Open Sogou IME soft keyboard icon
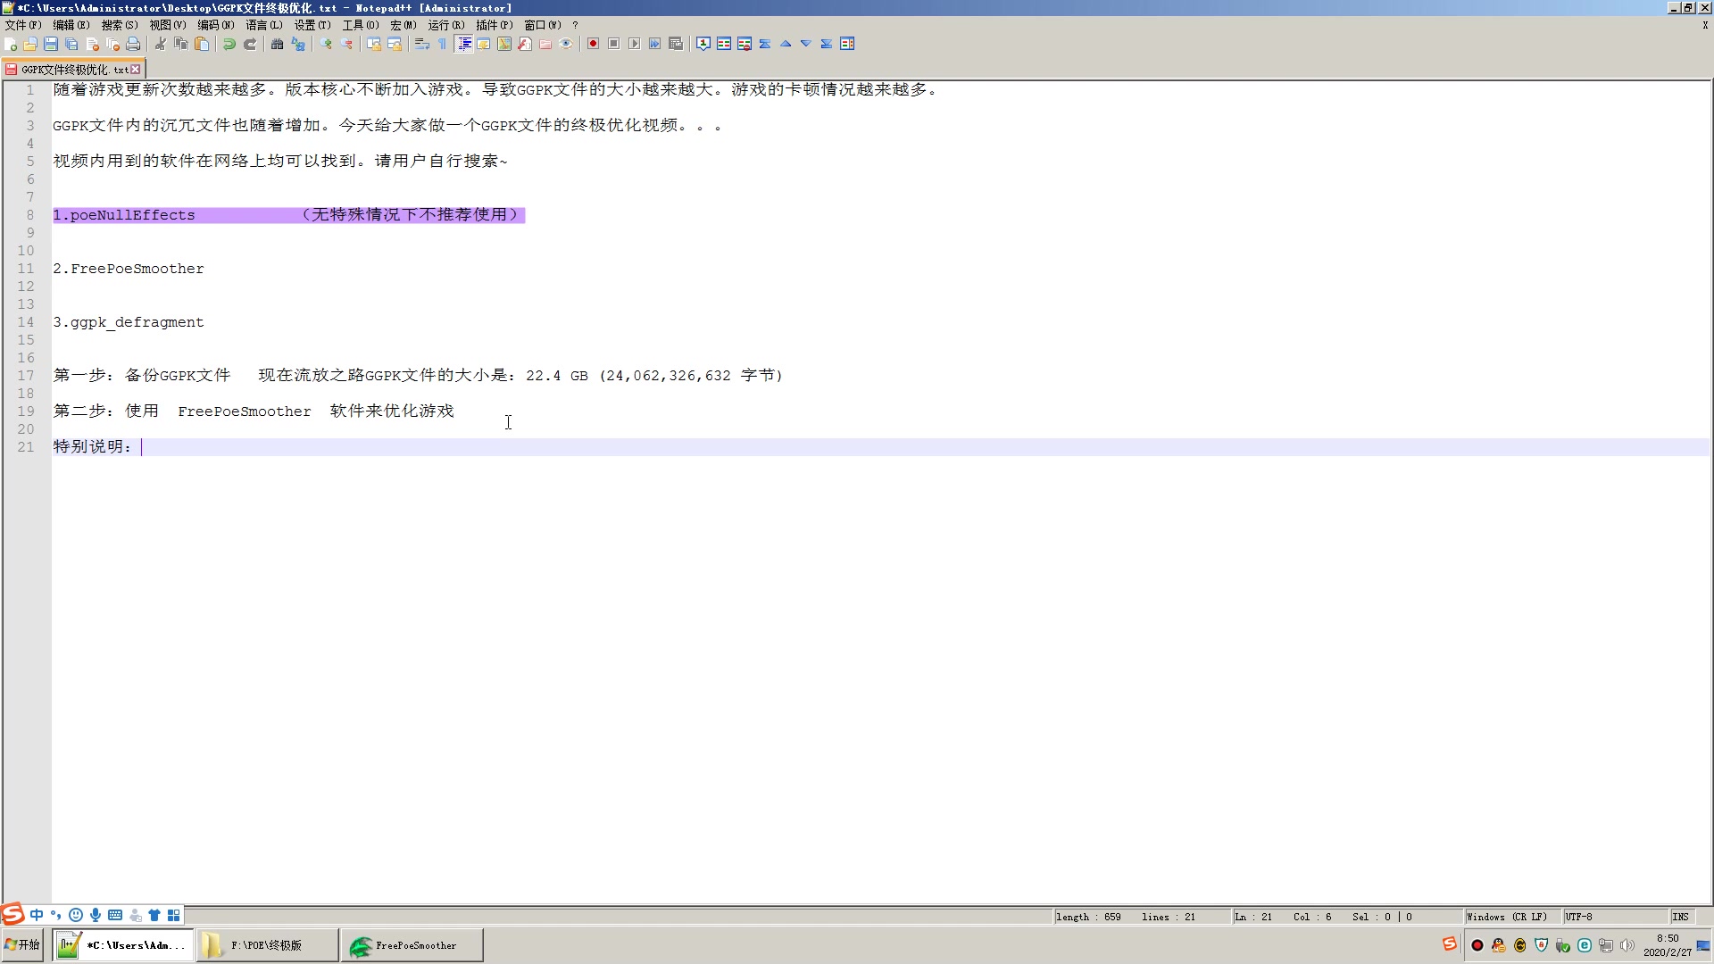The image size is (1714, 964). click(115, 915)
